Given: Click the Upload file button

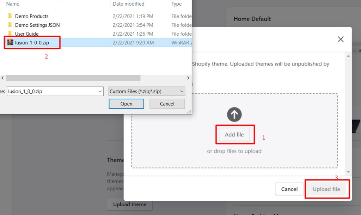Looking at the screenshot, I should (x=326, y=189).
